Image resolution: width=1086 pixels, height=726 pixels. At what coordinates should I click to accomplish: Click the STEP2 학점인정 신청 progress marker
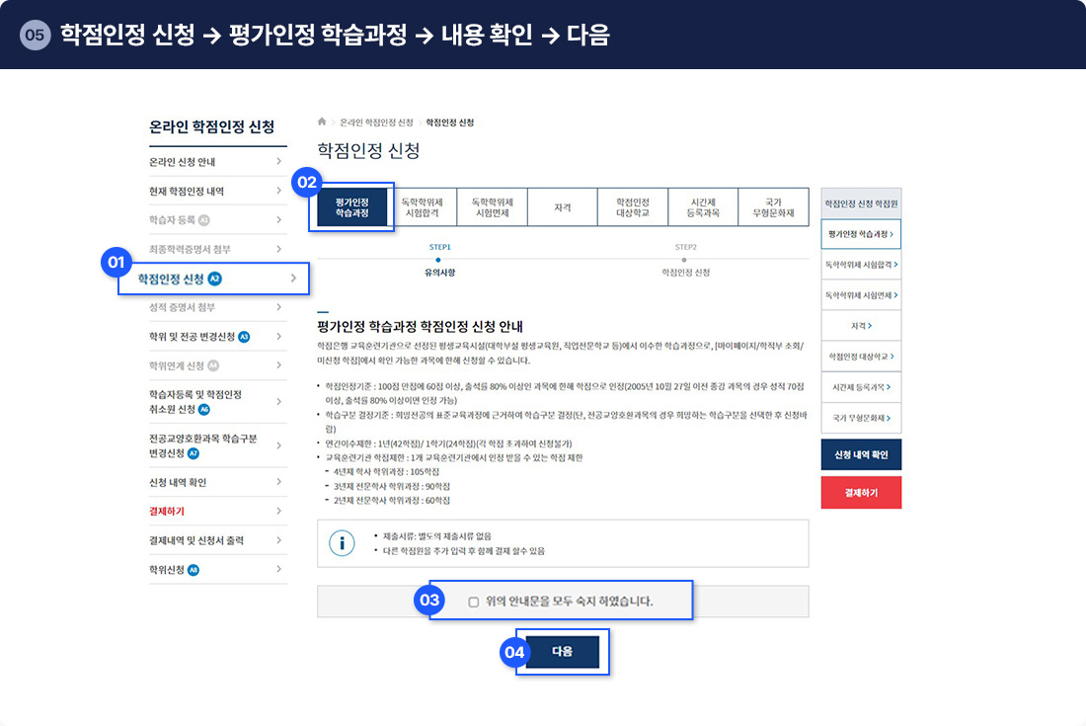685,261
